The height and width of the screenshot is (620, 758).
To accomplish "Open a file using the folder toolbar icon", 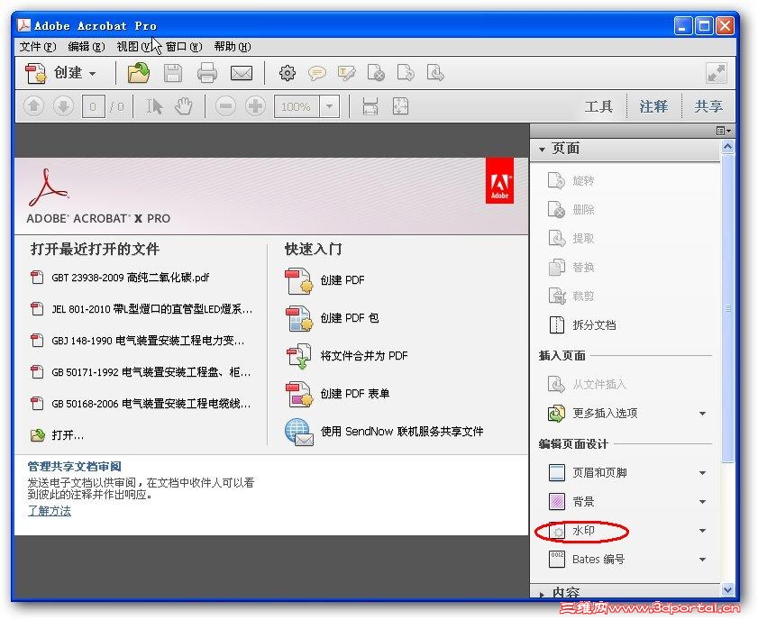I will tap(138, 73).
